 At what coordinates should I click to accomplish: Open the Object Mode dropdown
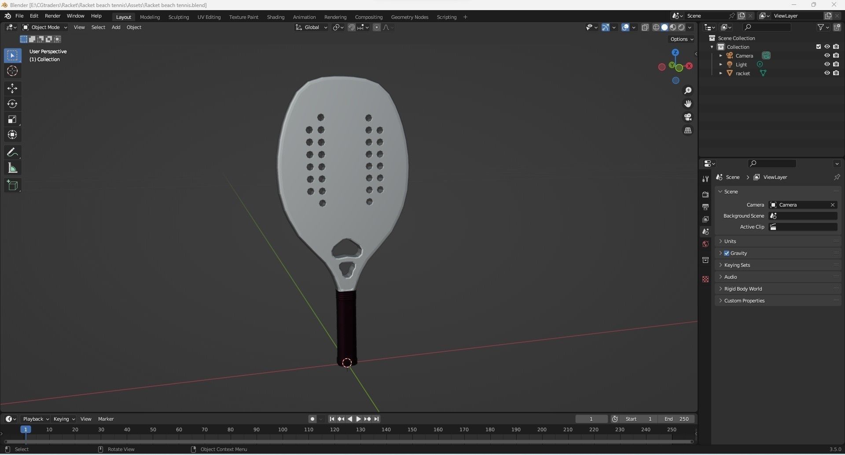(x=45, y=27)
